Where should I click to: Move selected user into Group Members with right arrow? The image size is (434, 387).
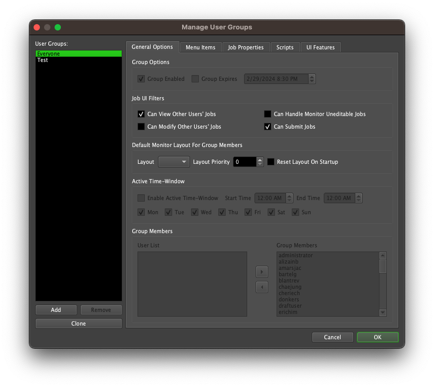click(x=262, y=271)
